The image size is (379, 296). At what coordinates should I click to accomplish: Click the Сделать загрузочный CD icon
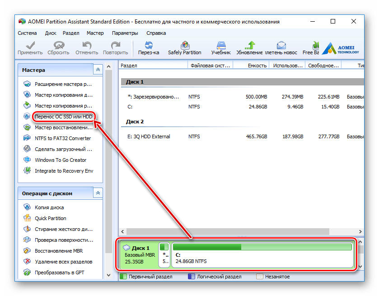27,149
